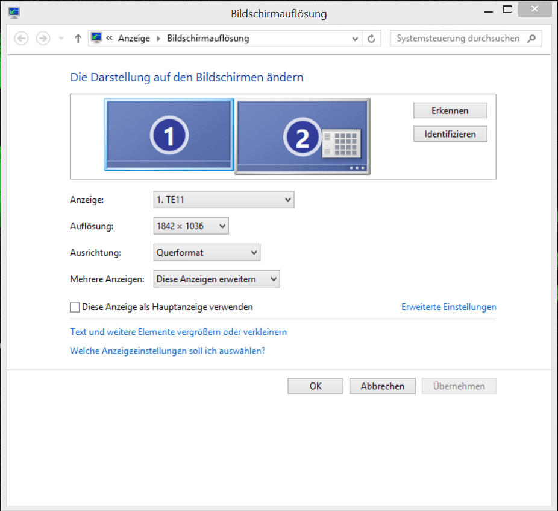
Task: Open the Mehrere Anzeigen dropdown
Action: click(x=217, y=279)
